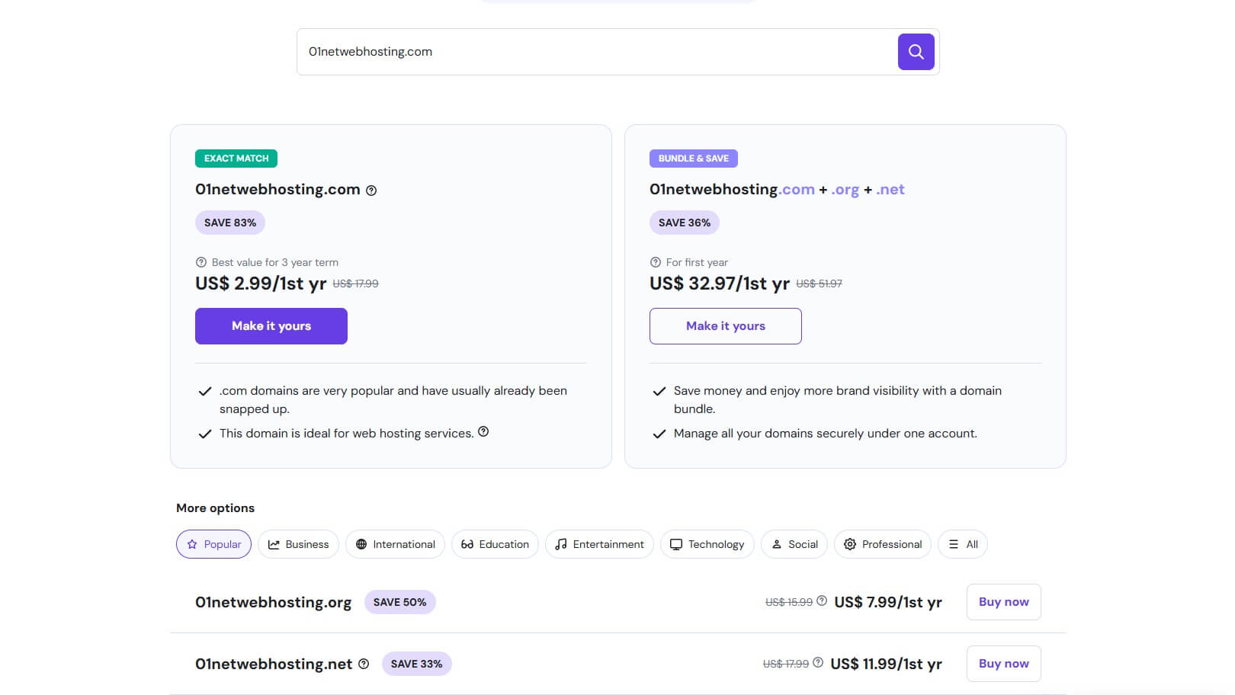1235x695 pixels.
Task: Click help icon beside US$ 17.99 .net price
Action: 818,662
